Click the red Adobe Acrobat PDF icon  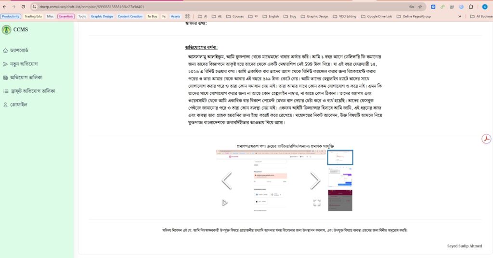click(486, 139)
